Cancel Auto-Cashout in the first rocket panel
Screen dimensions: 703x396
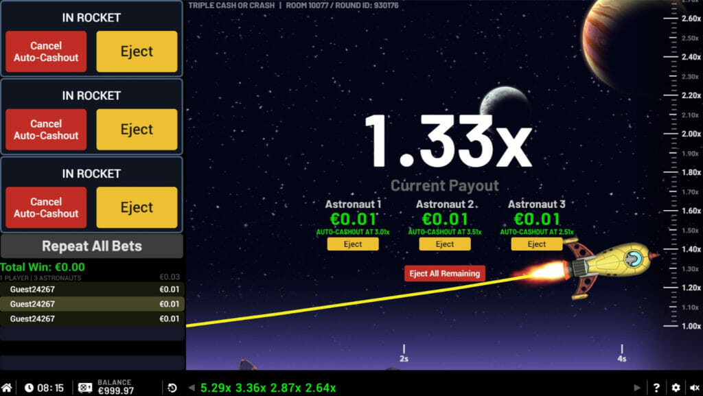point(46,51)
